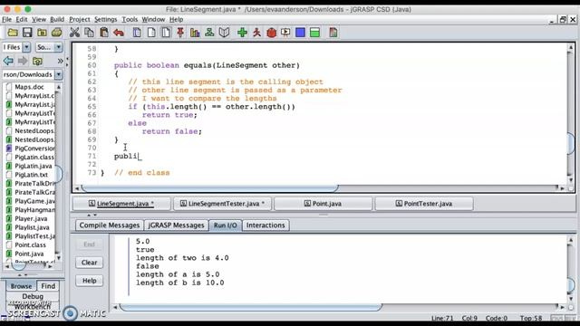This screenshot has width=580, height=326.
Task: Select Maps.doc in the file browser
Action: 29,87
